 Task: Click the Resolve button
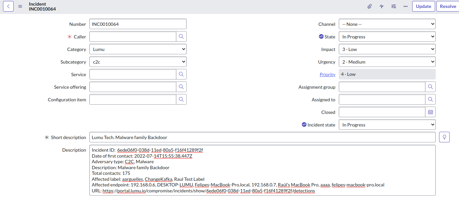(x=448, y=6)
